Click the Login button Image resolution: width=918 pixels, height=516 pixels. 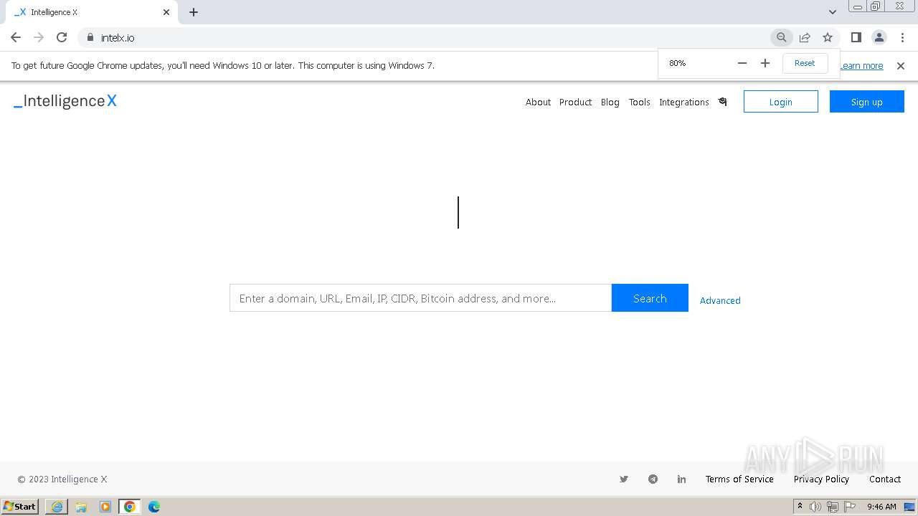tap(781, 102)
